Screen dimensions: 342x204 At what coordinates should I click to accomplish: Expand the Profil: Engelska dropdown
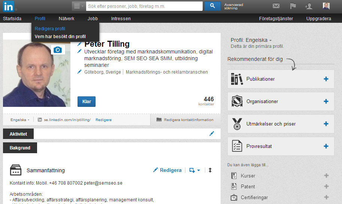pos(251,40)
